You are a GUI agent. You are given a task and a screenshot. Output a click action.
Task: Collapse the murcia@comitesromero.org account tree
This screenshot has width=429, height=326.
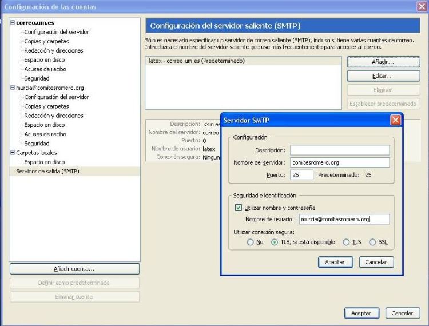click(13, 88)
